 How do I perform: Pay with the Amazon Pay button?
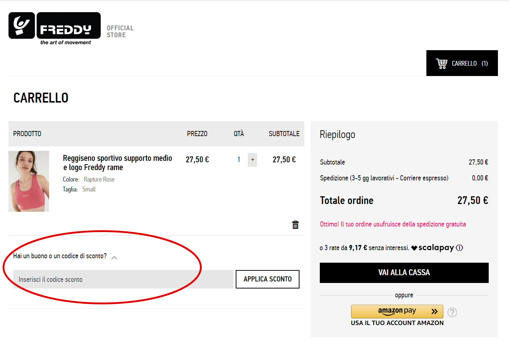[397, 311]
